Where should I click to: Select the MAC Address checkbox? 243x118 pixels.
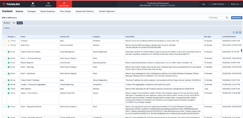pyautogui.click(x=4, y=89)
